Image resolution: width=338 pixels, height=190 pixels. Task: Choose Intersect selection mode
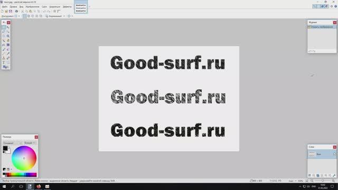pos(37,16)
